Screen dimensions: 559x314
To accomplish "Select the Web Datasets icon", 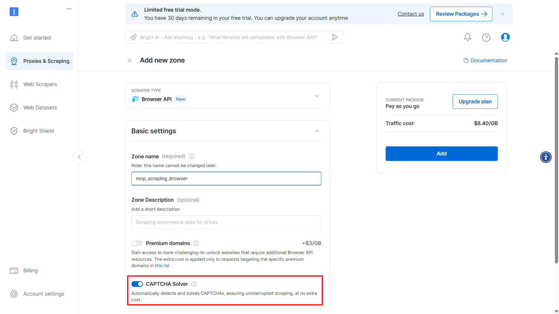I will pyautogui.click(x=14, y=107).
